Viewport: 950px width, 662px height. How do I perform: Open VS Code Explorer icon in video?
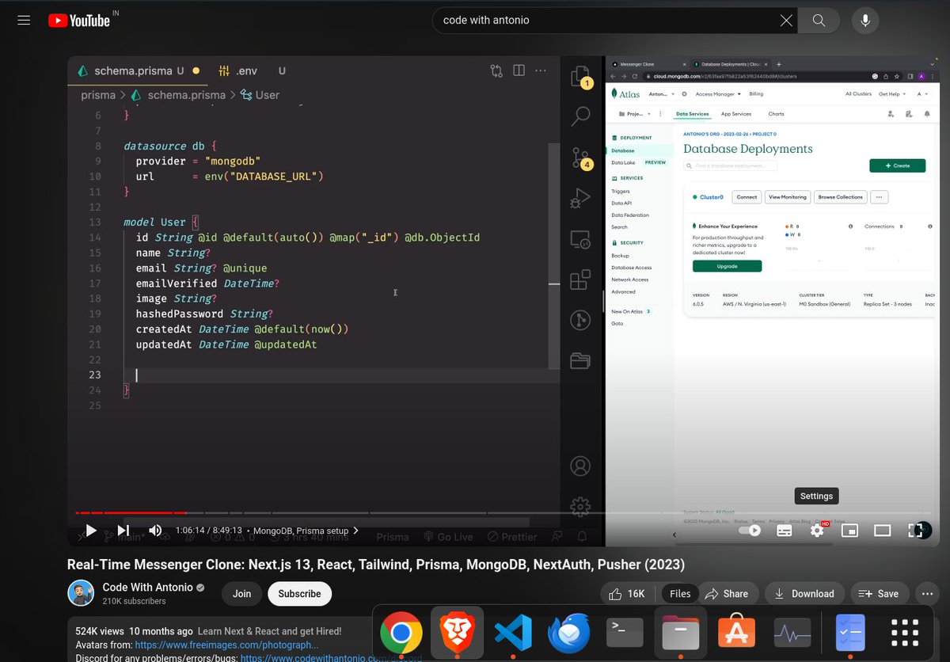581,75
